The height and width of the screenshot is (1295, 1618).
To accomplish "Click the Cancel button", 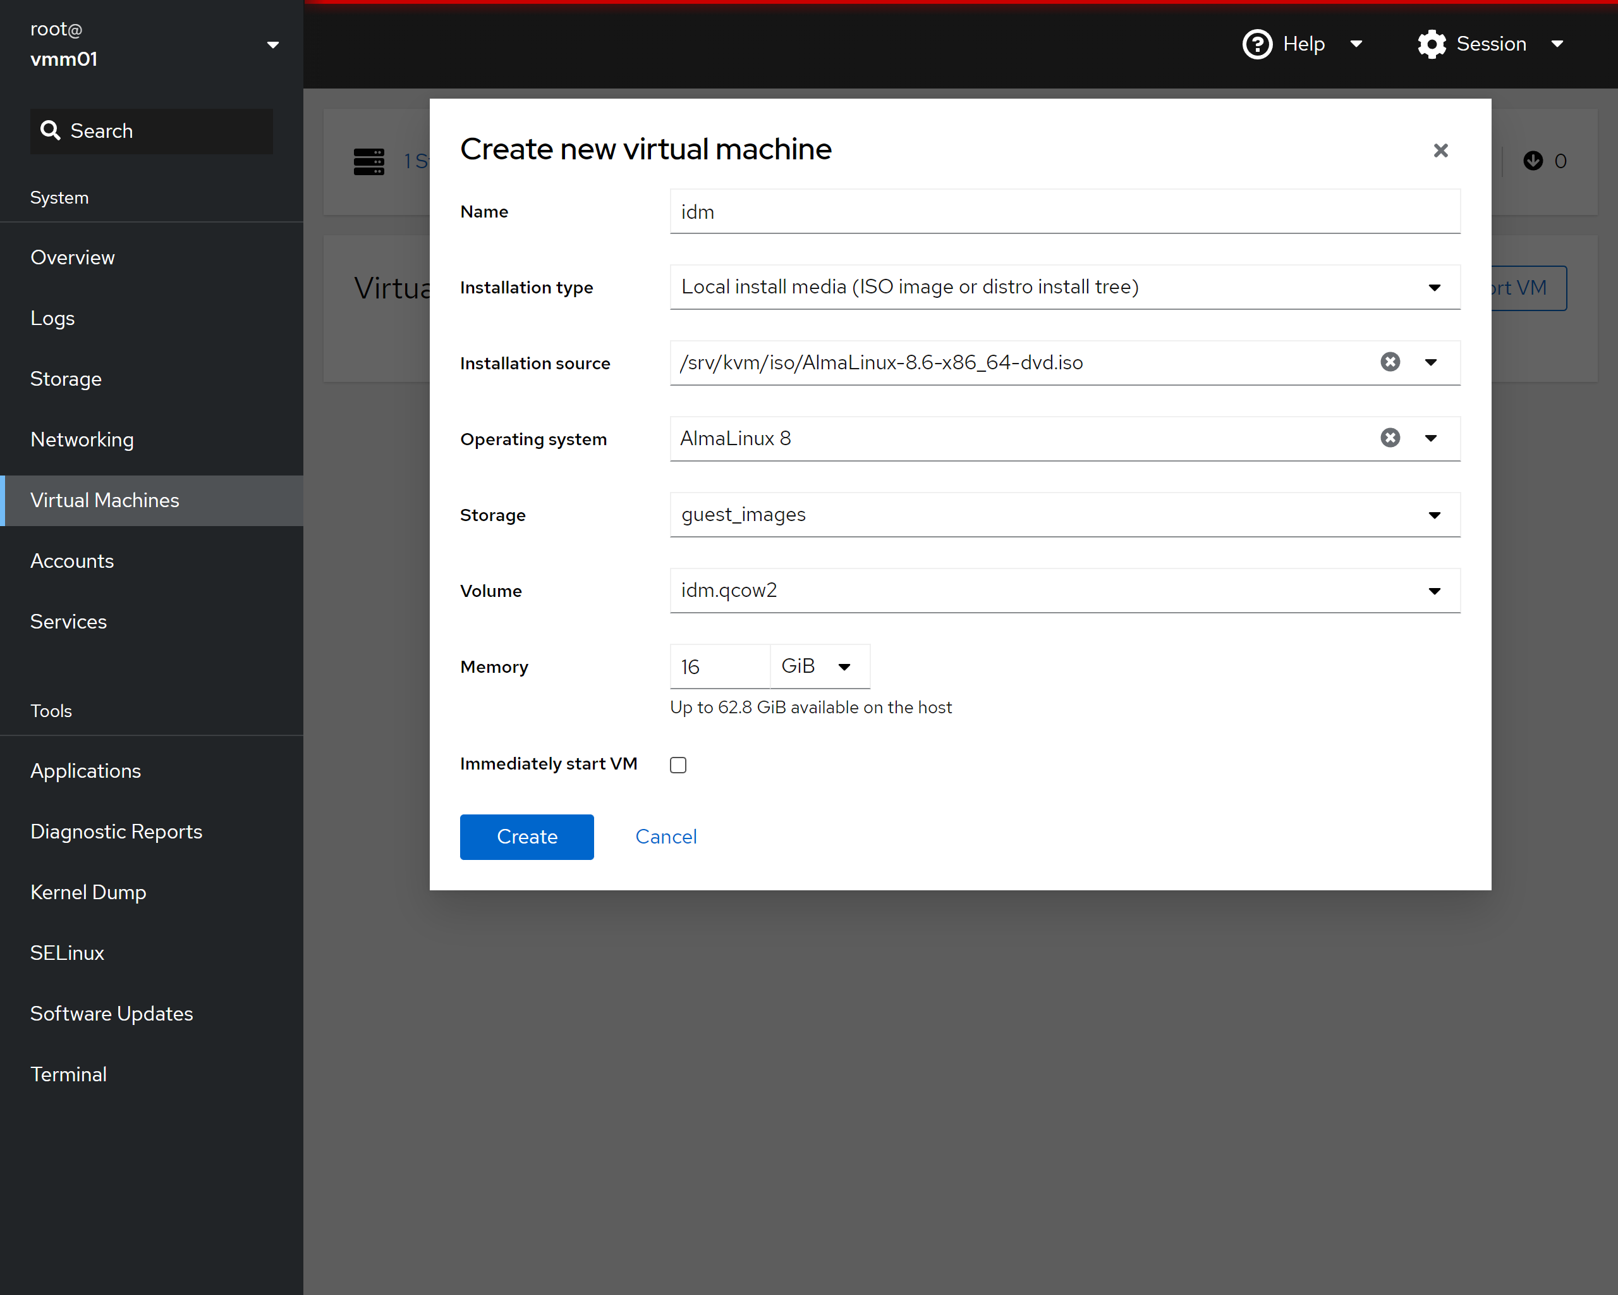I will [666, 837].
